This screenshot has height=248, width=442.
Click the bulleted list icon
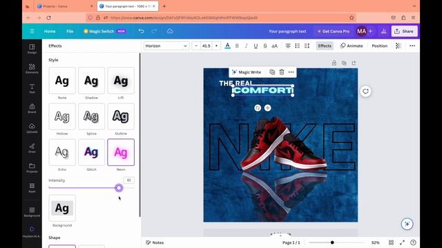[298, 46]
